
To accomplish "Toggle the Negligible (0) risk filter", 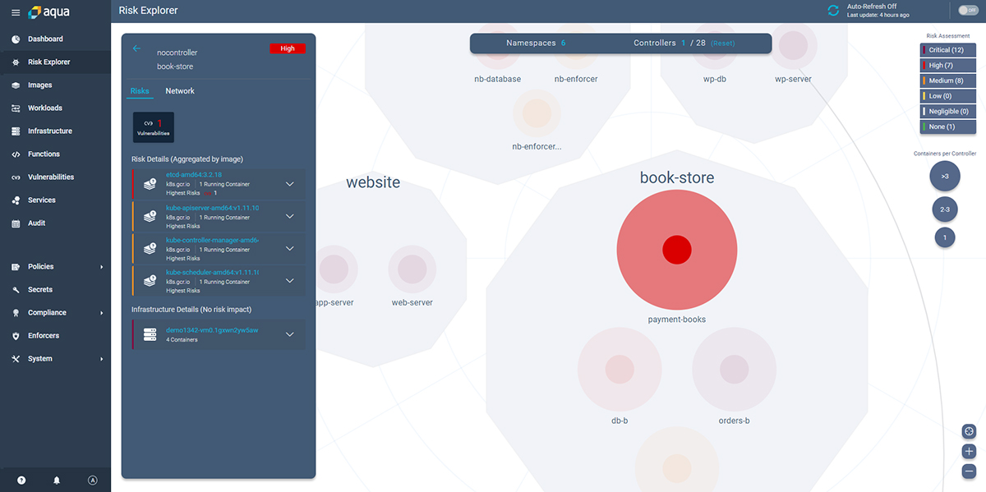I will 948,111.
